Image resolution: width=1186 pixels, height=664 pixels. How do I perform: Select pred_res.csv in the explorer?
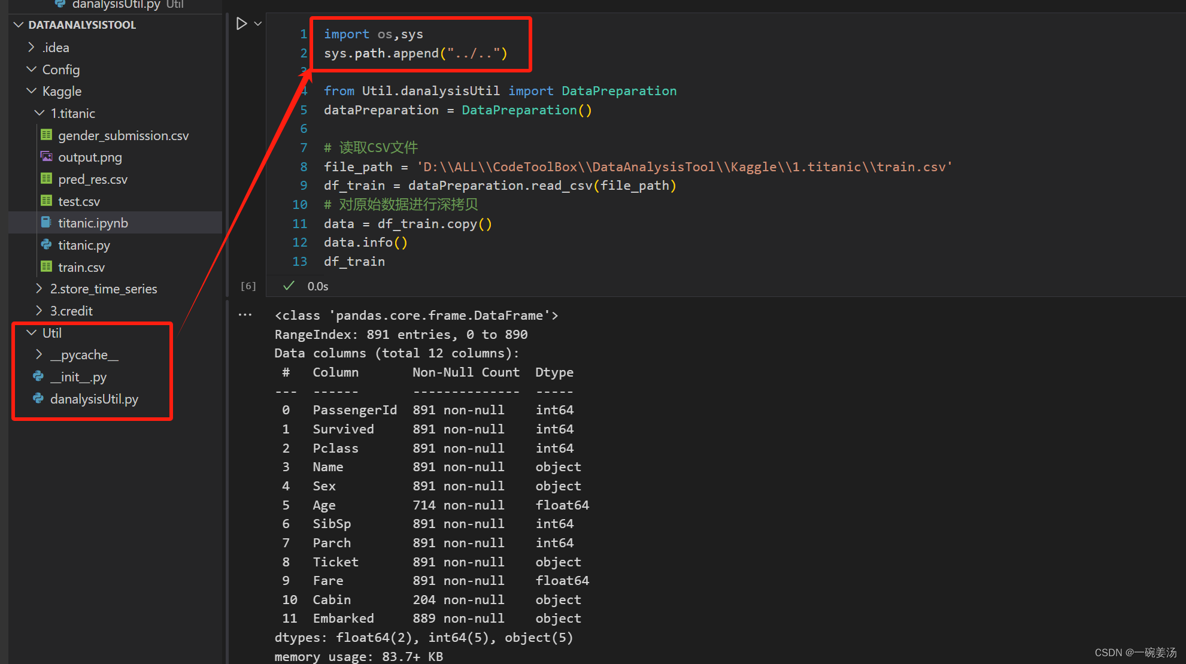93,179
